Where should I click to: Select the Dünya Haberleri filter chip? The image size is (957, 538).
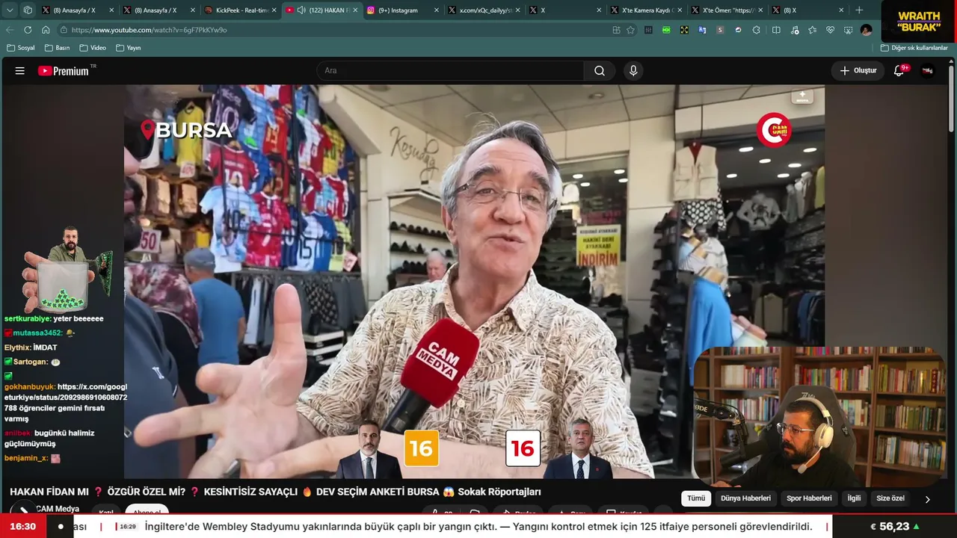745,498
